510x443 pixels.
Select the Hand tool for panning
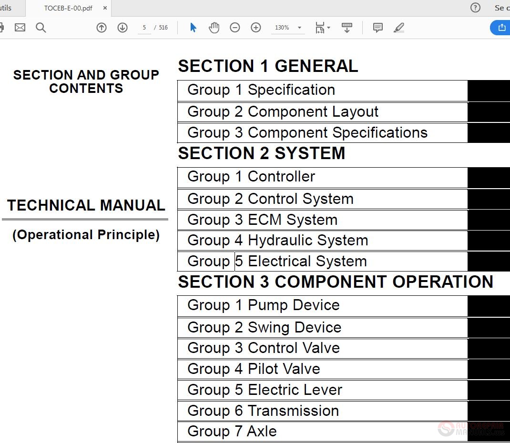214,28
